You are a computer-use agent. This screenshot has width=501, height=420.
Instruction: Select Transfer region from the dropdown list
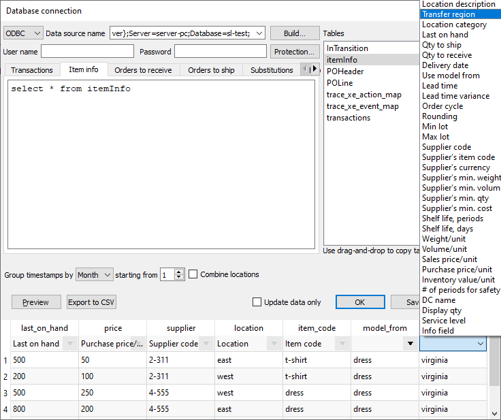click(449, 14)
